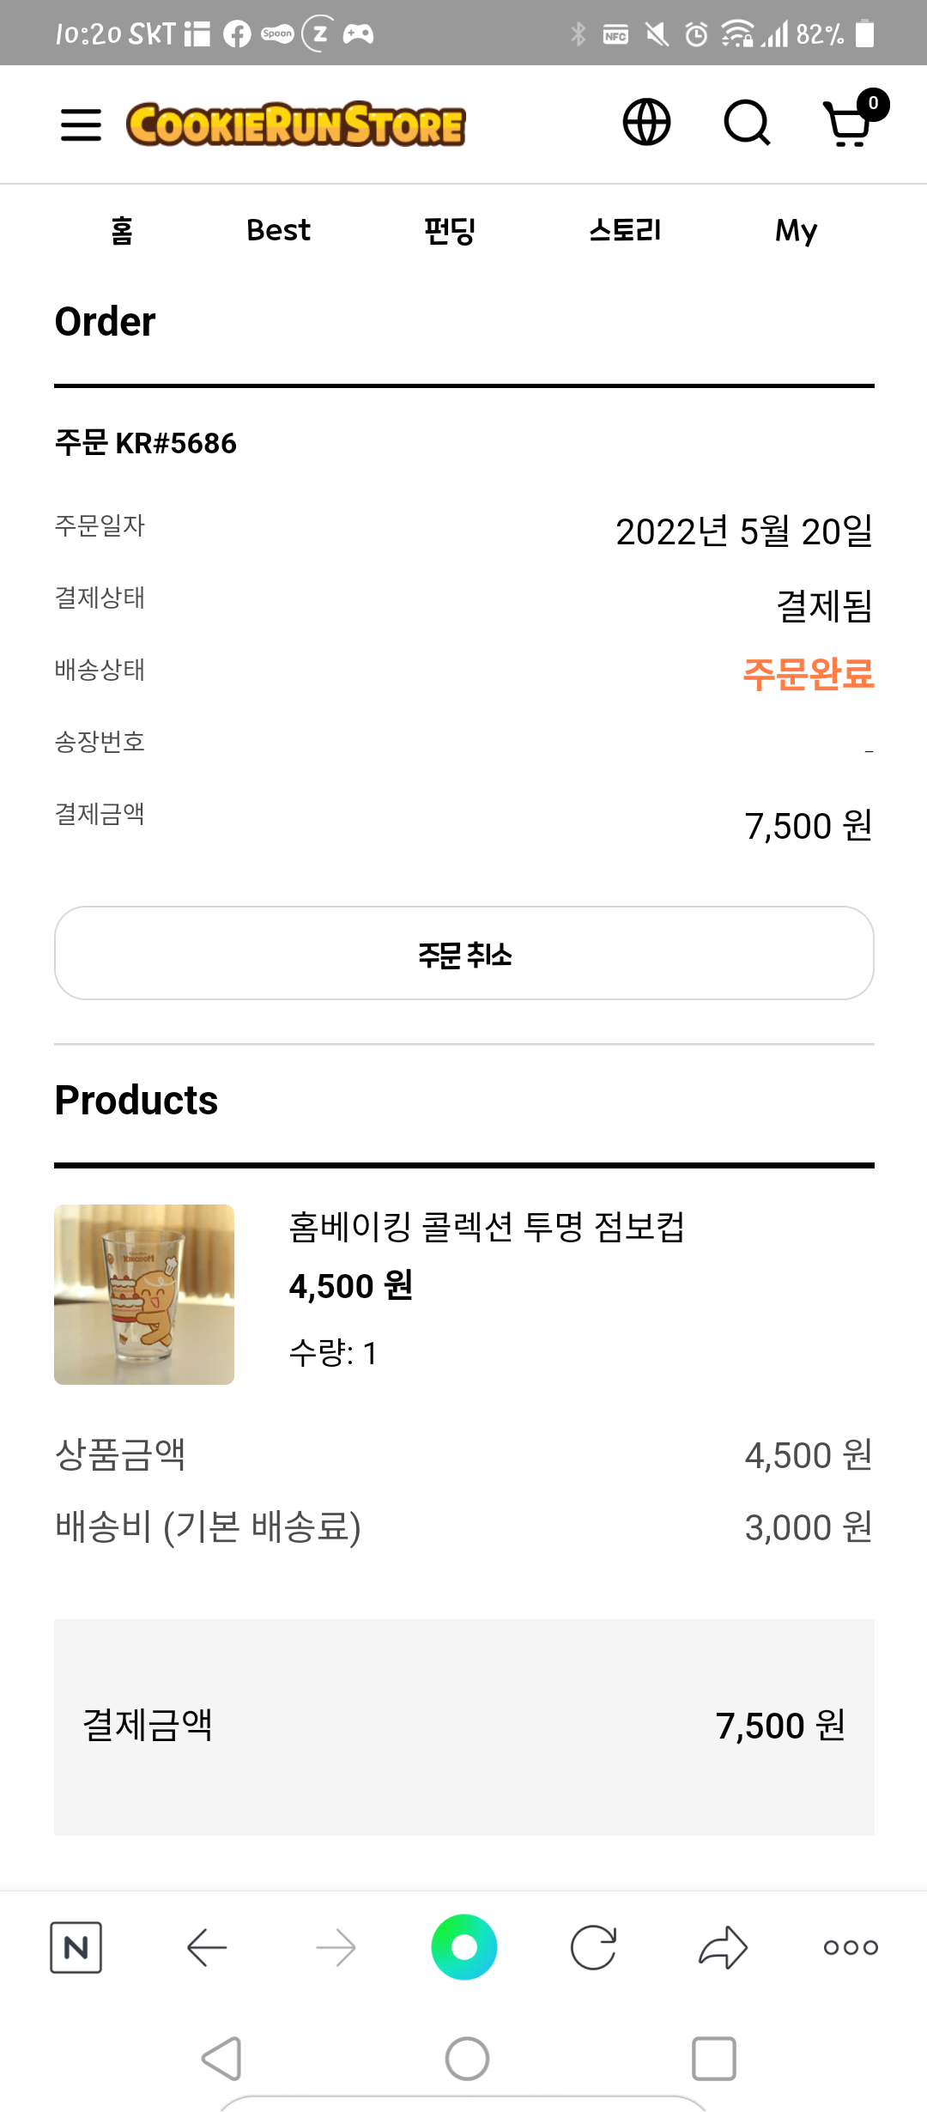This screenshot has height=2112, width=927.
Task: Switch to the 홈 tab
Action: tap(122, 231)
